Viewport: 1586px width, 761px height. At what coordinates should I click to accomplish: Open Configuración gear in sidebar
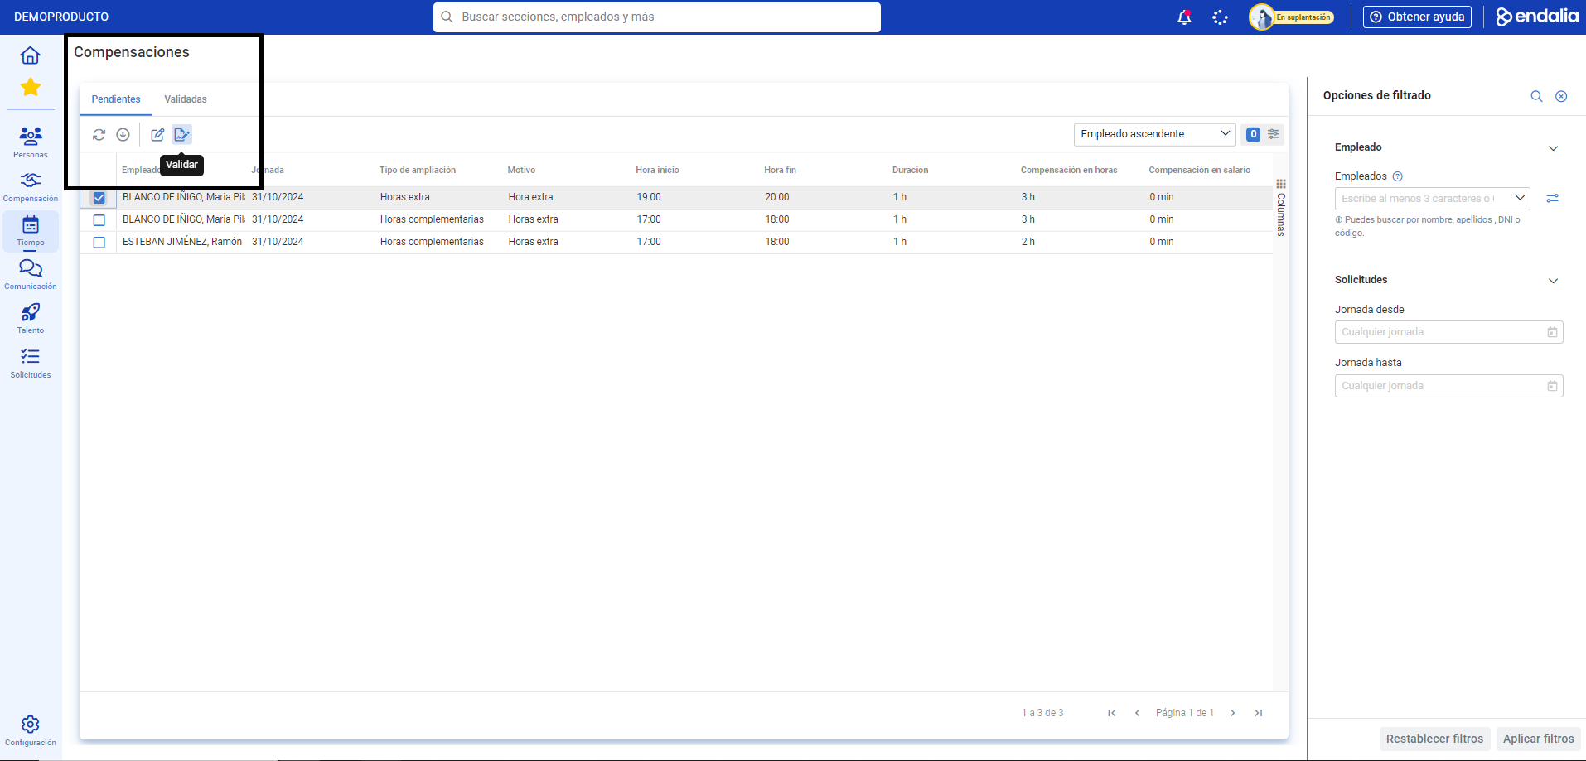point(31,730)
